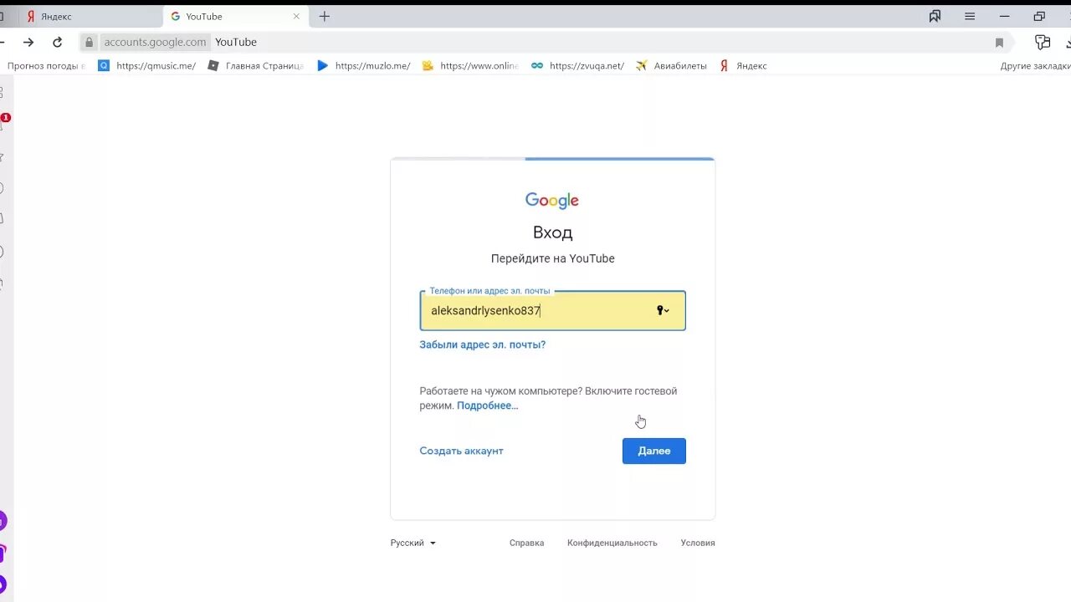Open the Яндекс bookmark in bookmarks bar
The width and height of the screenshot is (1071, 602).
pyautogui.click(x=743, y=65)
